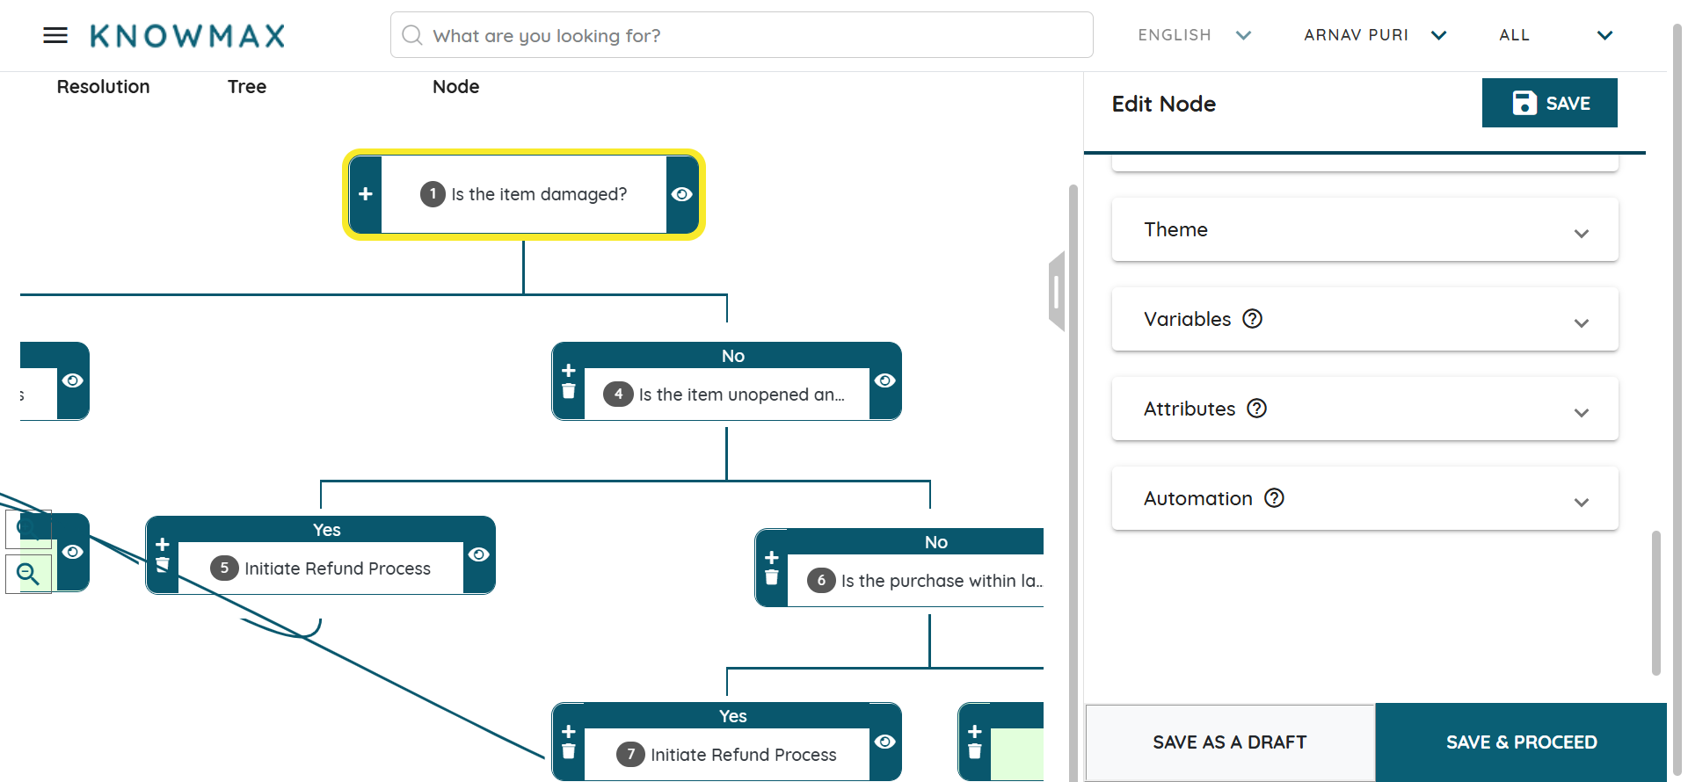Open help icon beside Automation

click(x=1274, y=498)
